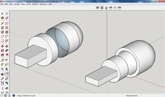Choose the Paint Bucket tool

pos(2,18)
